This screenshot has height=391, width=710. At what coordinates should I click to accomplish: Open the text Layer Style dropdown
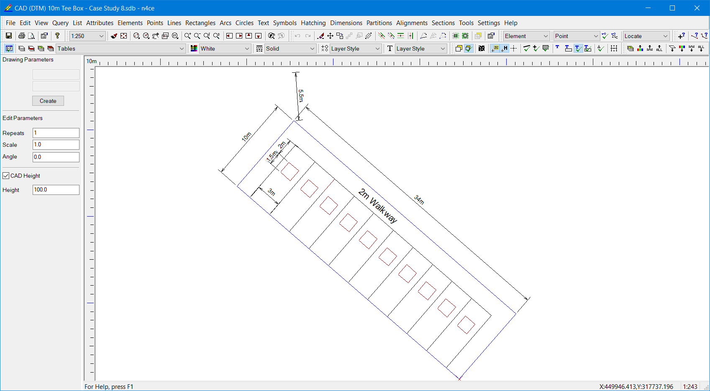tap(421, 49)
